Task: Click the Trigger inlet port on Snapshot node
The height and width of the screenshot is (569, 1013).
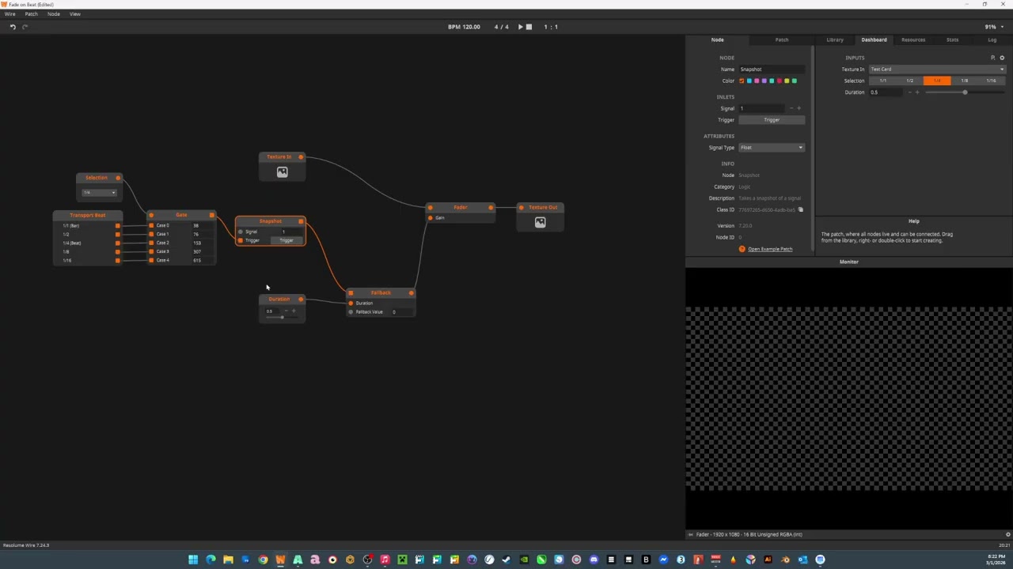Action: [241, 240]
